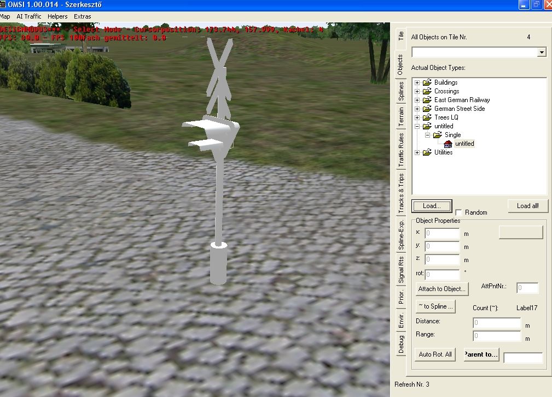Switch to the Splines tab
The image size is (552, 397).
(x=401, y=91)
